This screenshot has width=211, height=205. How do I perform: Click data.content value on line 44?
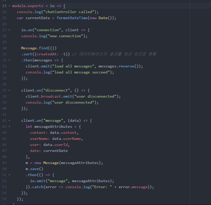(x=63, y=133)
